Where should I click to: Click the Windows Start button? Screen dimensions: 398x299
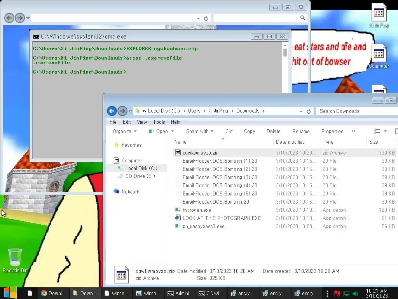tap(10, 293)
